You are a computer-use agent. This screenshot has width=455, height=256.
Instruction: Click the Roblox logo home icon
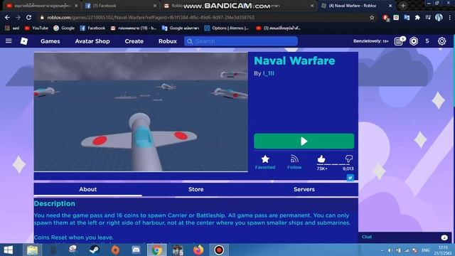(24, 41)
